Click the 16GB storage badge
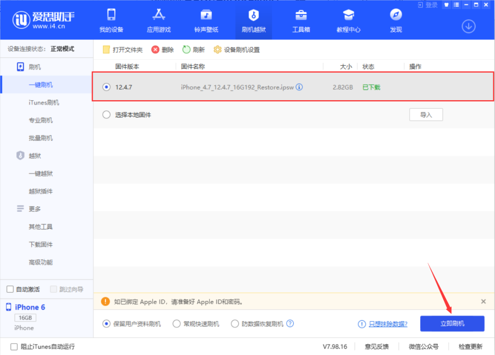Screen dimensions: 495x355 pyautogui.click(x=25, y=317)
